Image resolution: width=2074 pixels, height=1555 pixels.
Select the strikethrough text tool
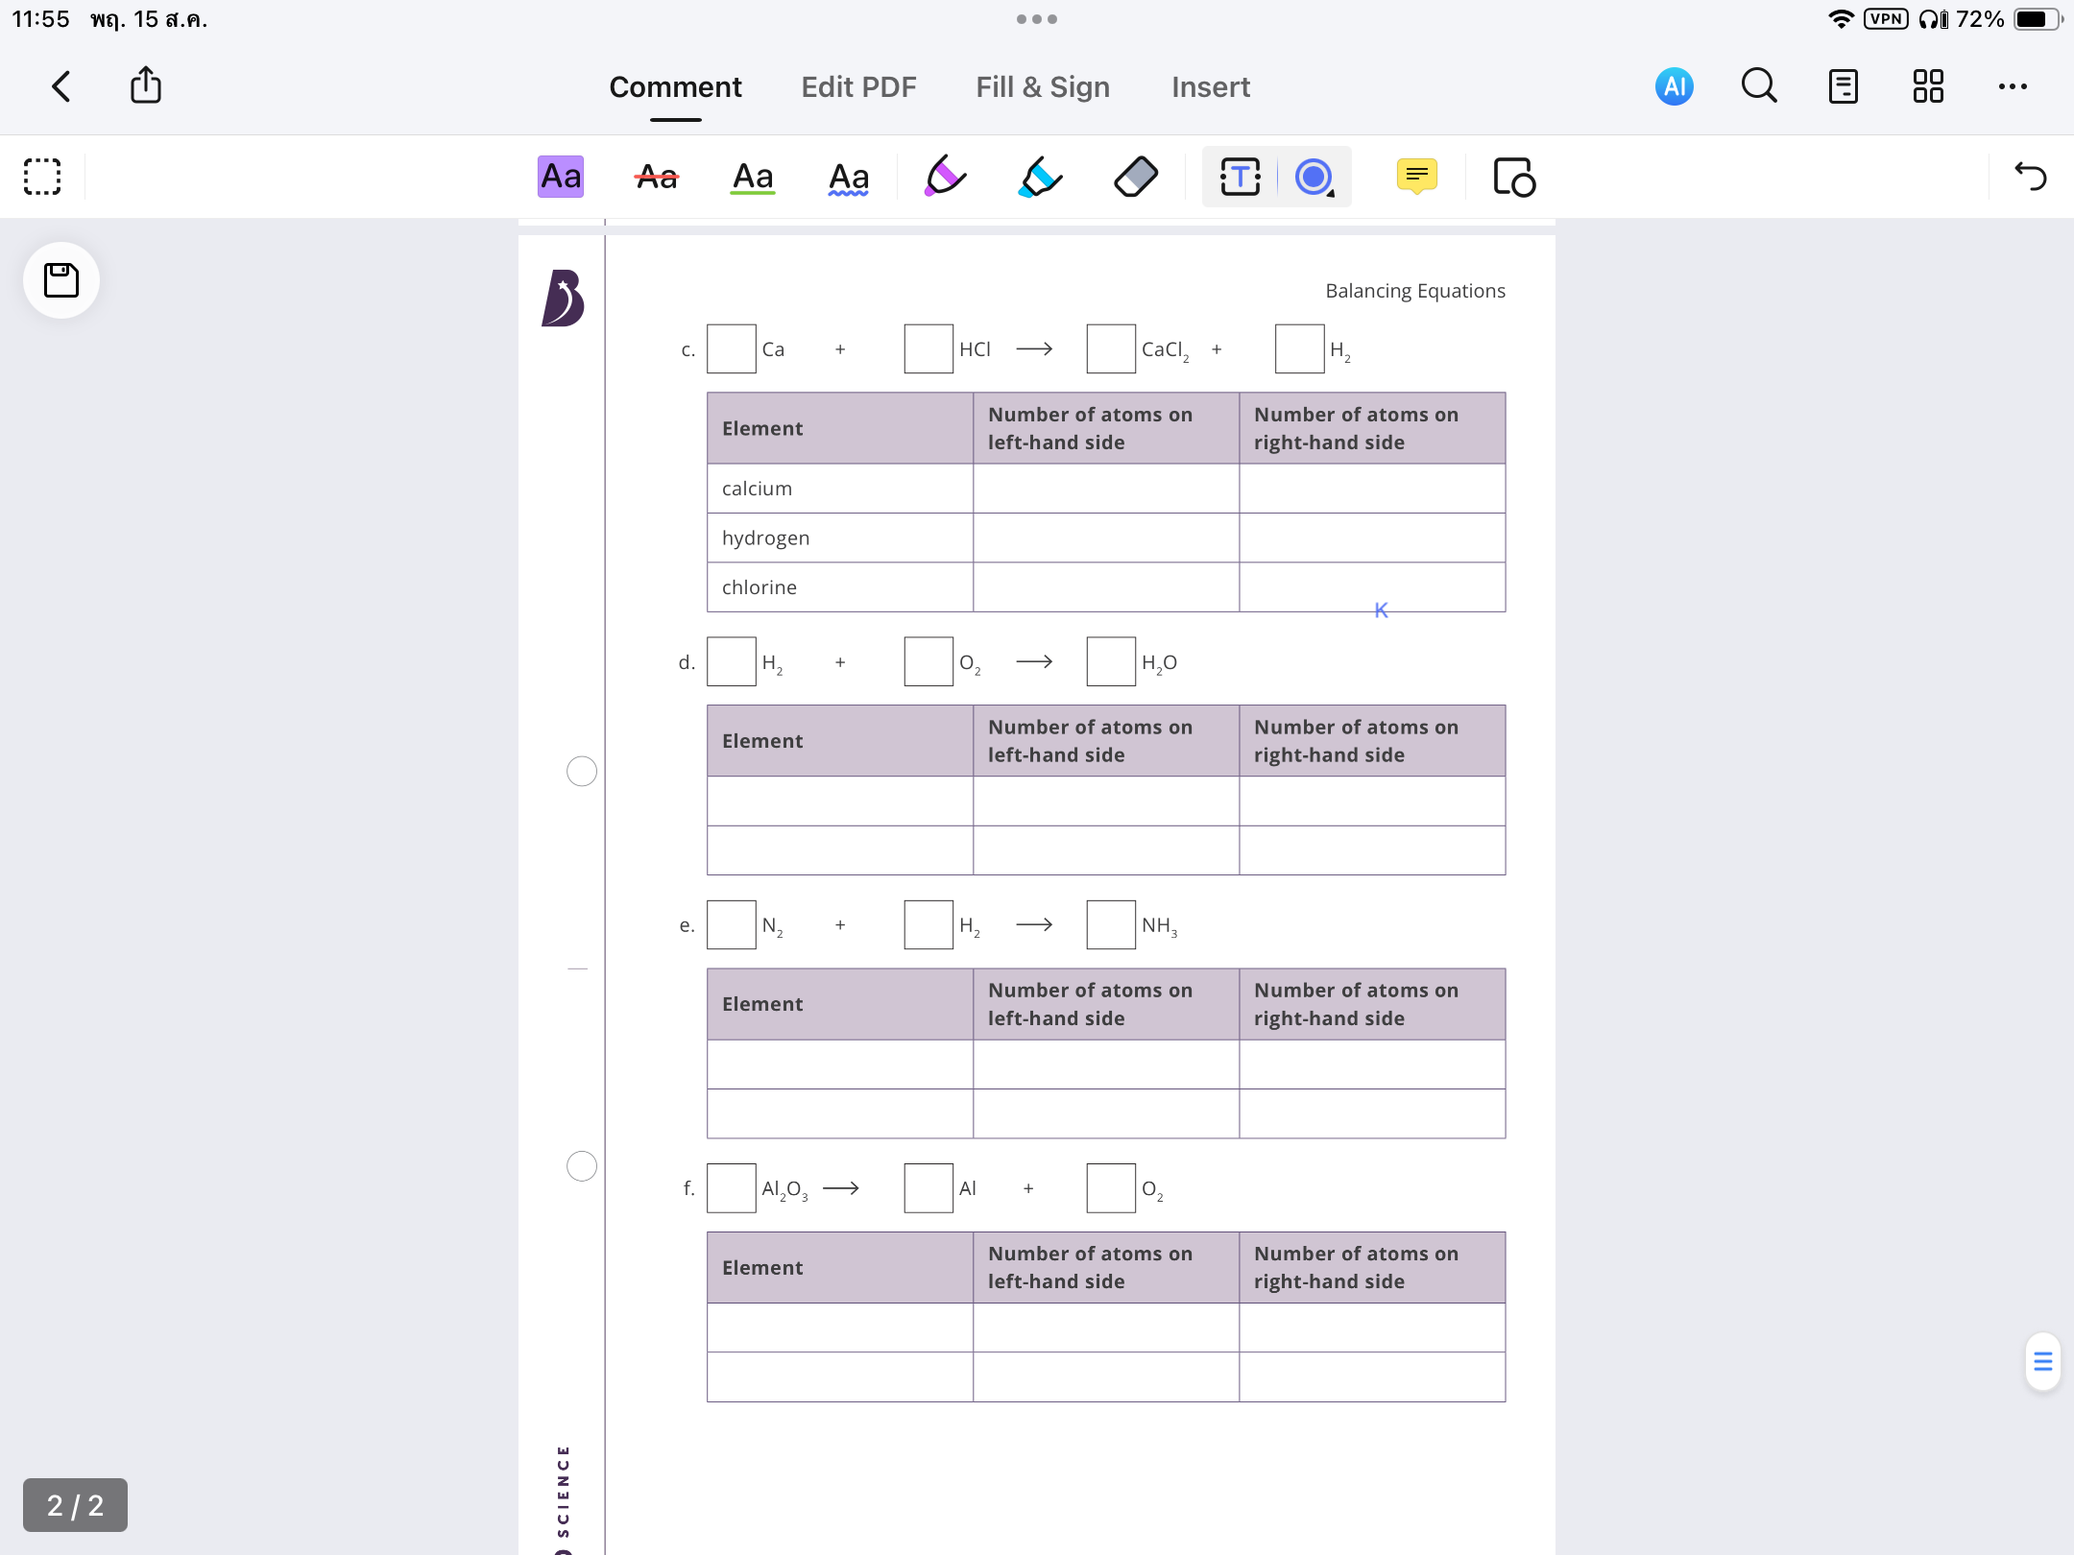pyautogui.click(x=657, y=177)
